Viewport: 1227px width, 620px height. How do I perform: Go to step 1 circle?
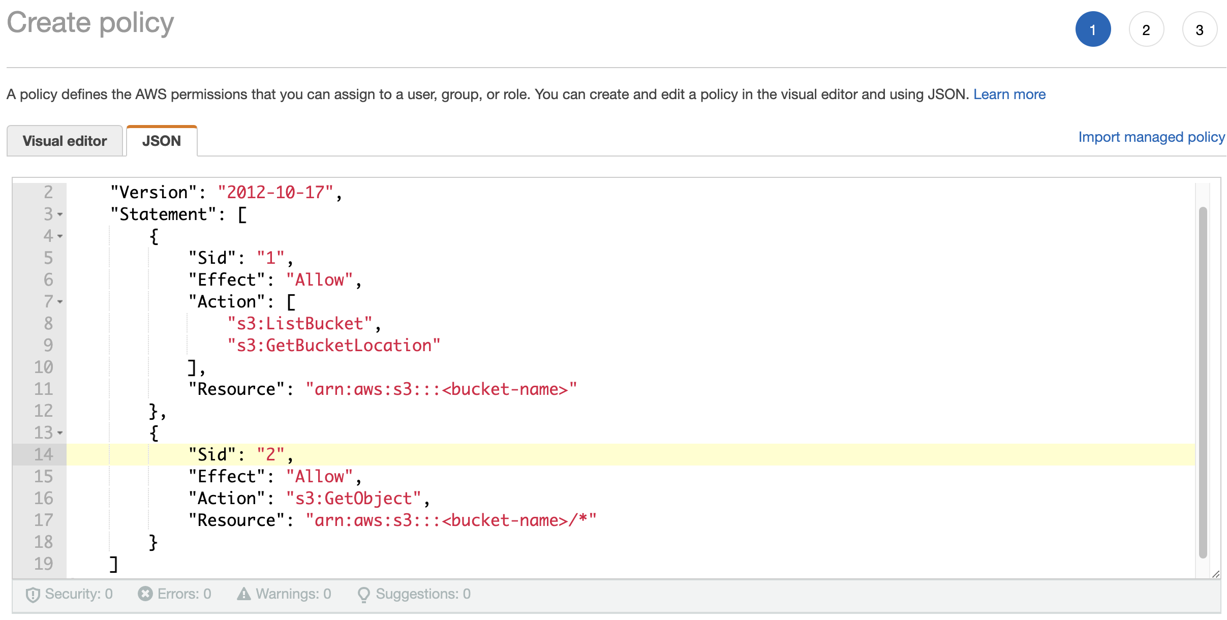coord(1093,29)
